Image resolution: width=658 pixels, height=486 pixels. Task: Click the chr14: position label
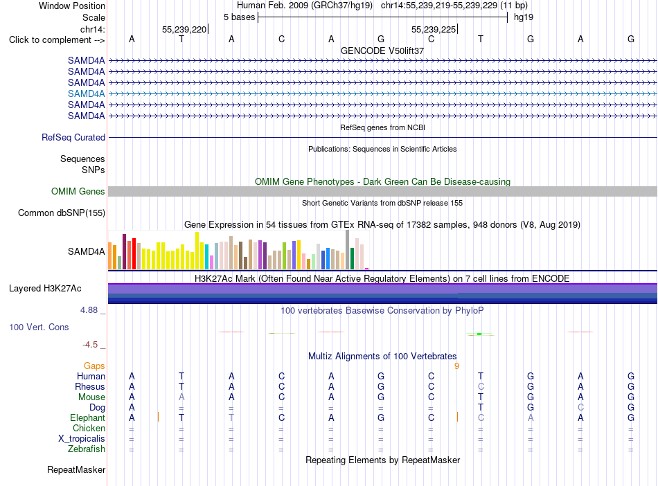coord(92,29)
